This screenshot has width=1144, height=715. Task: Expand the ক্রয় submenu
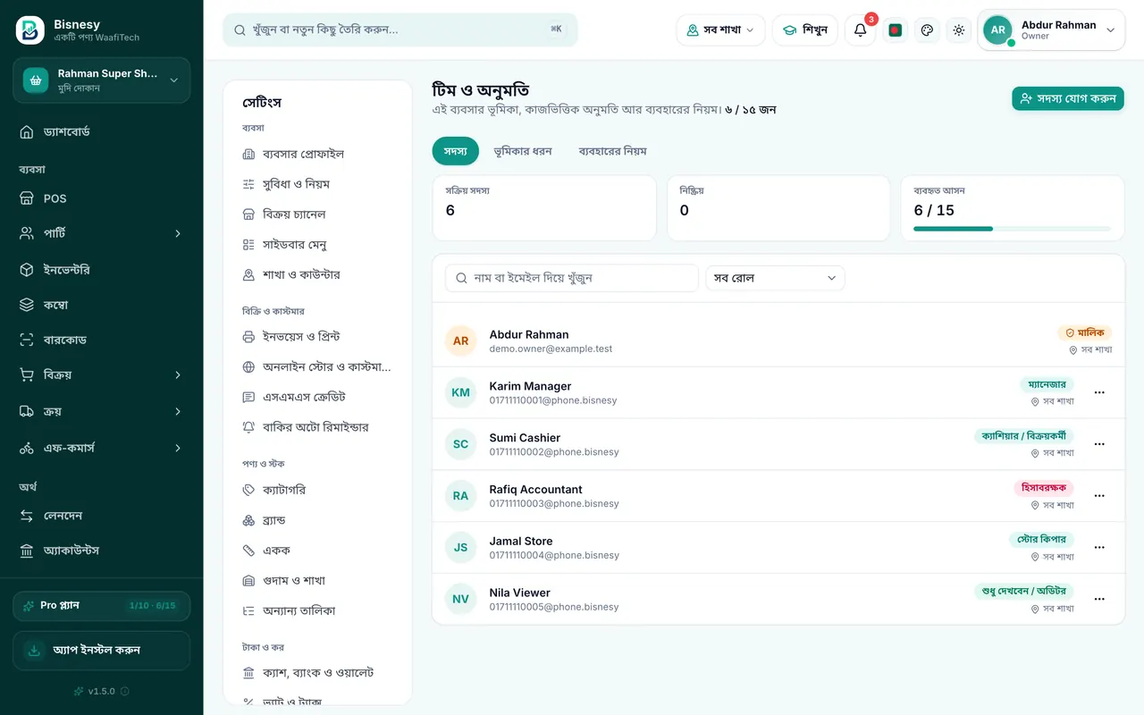coord(101,411)
